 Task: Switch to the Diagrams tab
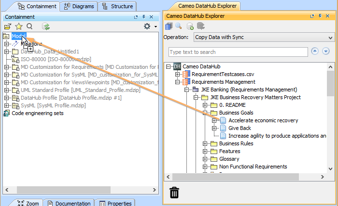click(79, 6)
